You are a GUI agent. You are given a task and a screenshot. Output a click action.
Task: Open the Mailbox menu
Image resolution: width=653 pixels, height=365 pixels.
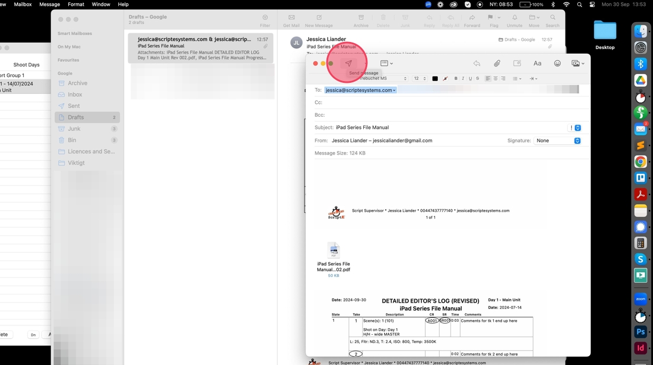[x=23, y=4]
